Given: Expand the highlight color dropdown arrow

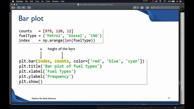Looking at the screenshot, I should tap(138, 8).
